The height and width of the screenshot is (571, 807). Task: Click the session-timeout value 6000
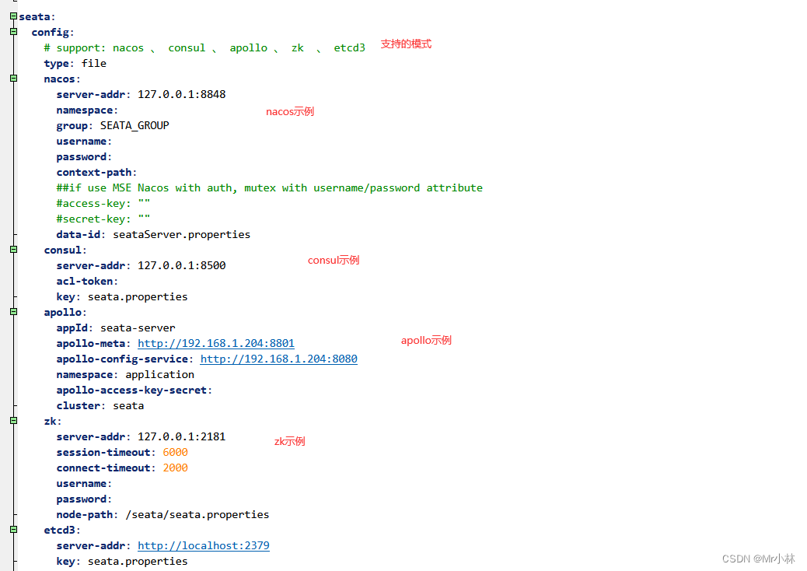[175, 452]
